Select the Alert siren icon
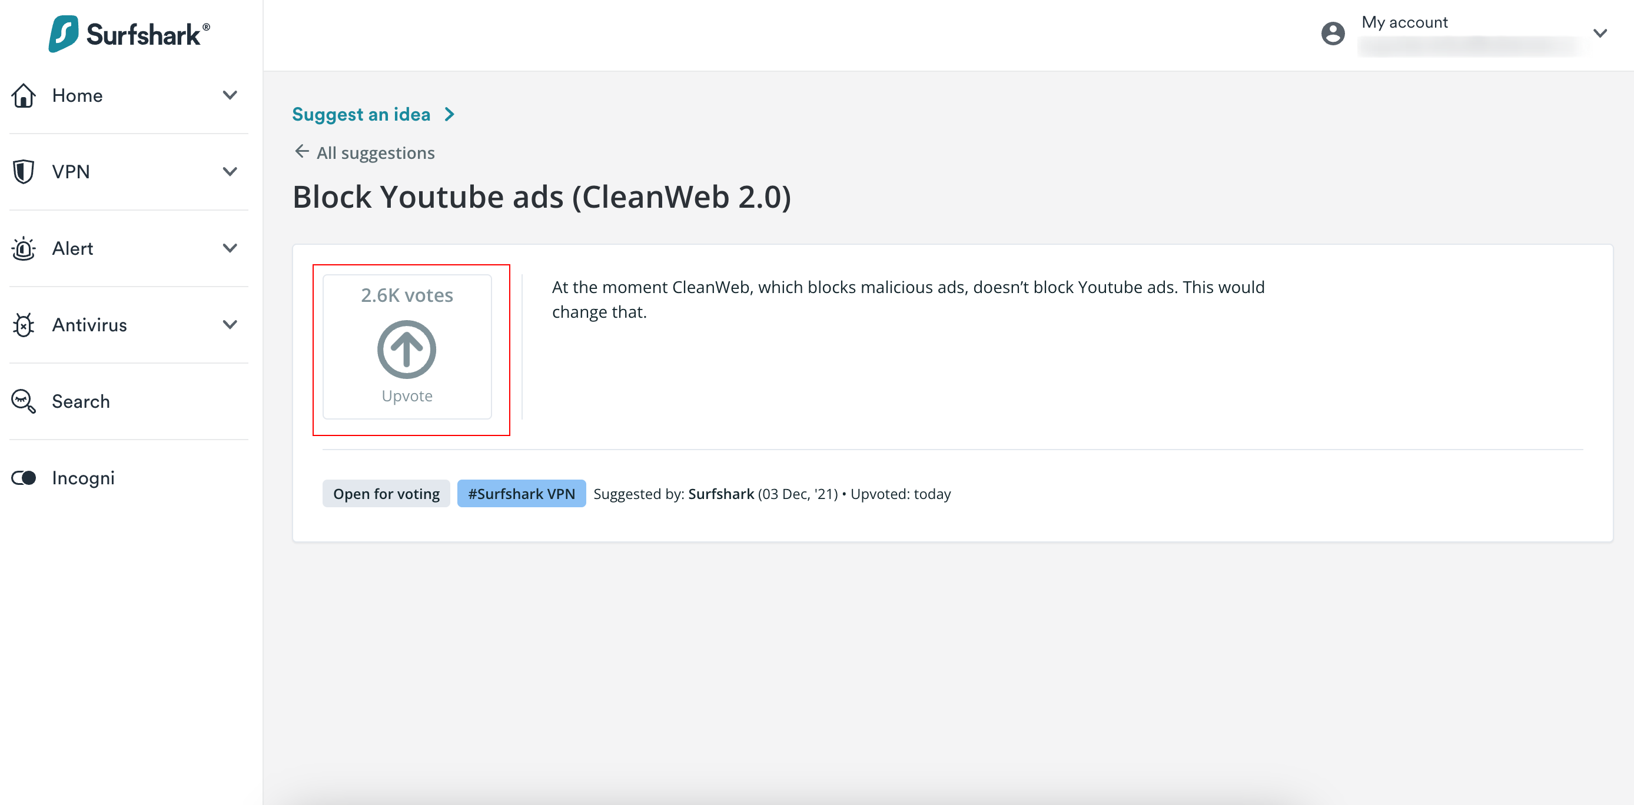This screenshot has width=1634, height=805. point(24,249)
